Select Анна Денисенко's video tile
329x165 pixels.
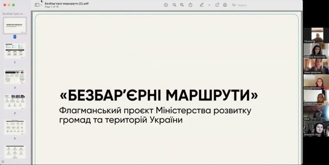pyautogui.click(x=316, y=82)
